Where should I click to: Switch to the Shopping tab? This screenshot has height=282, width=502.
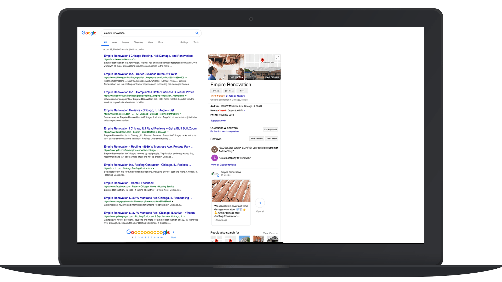[138, 42]
